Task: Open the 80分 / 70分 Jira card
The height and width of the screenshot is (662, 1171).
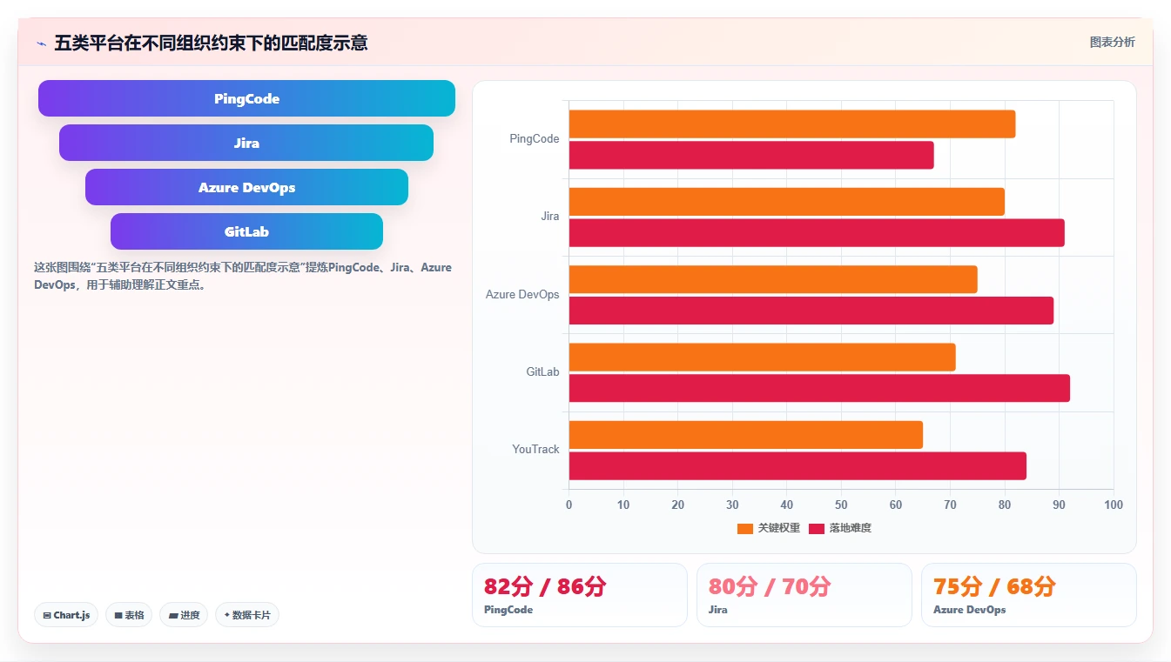Action: tap(804, 595)
